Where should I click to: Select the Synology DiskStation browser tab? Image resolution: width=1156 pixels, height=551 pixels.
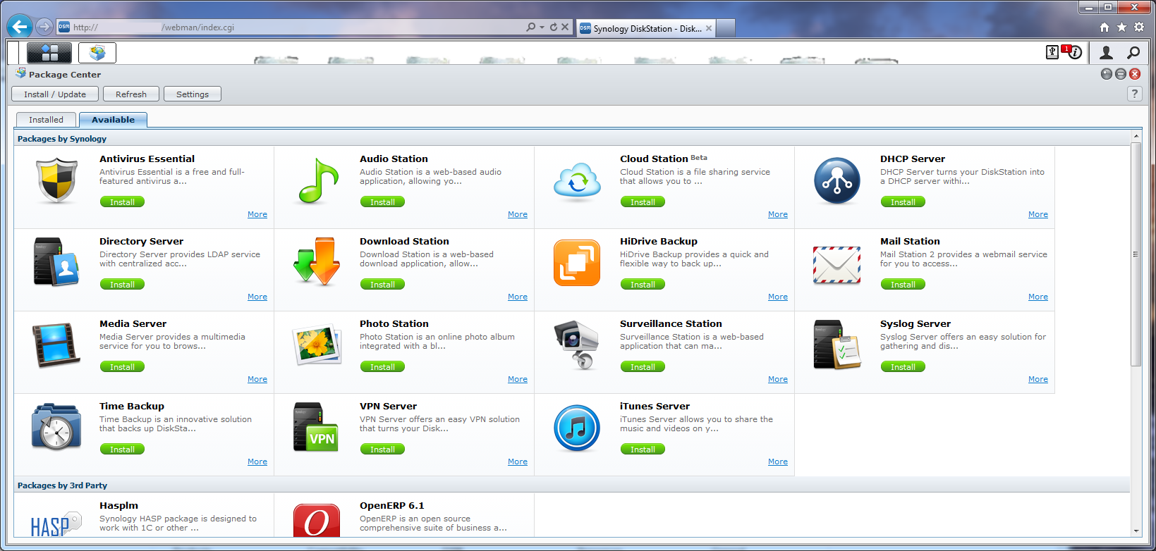647,28
